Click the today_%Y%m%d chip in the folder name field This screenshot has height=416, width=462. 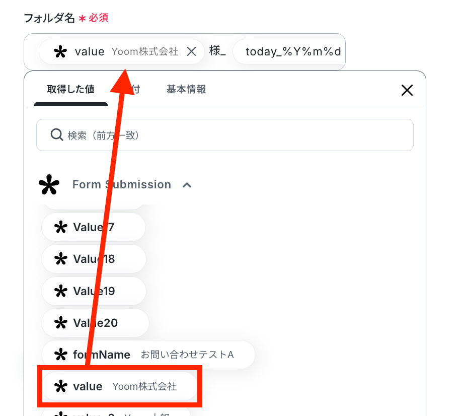pyautogui.click(x=289, y=51)
